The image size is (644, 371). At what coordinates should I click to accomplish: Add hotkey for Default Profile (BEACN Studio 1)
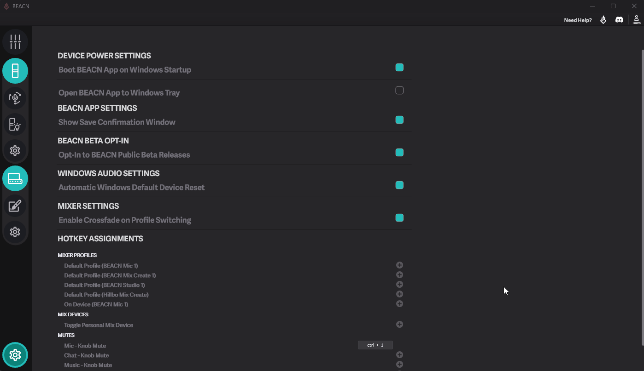[x=399, y=285]
